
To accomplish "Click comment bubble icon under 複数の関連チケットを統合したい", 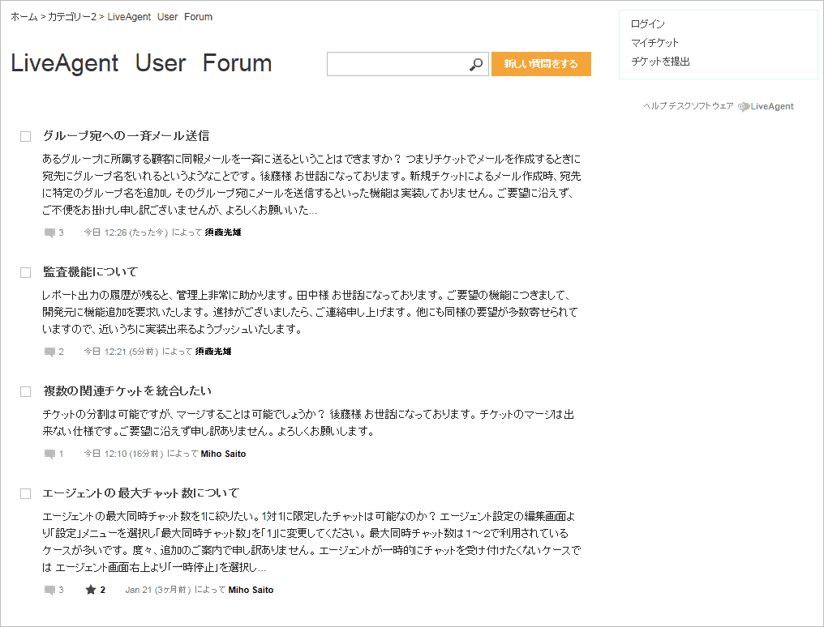I will click(x=50, y=454).
